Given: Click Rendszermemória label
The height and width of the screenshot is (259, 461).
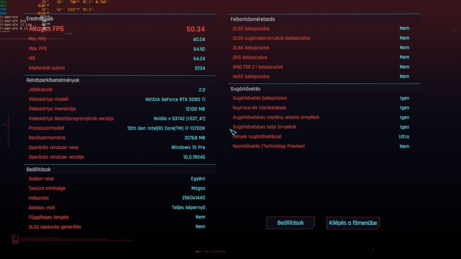Looking at the screenshot, I should pos(47,138).
